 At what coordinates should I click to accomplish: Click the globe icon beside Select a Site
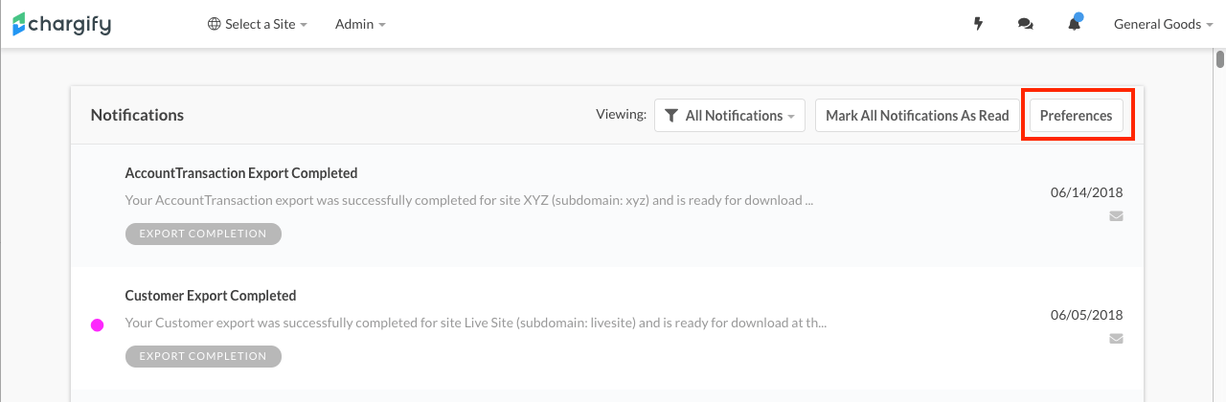click(x=215, y=24)
